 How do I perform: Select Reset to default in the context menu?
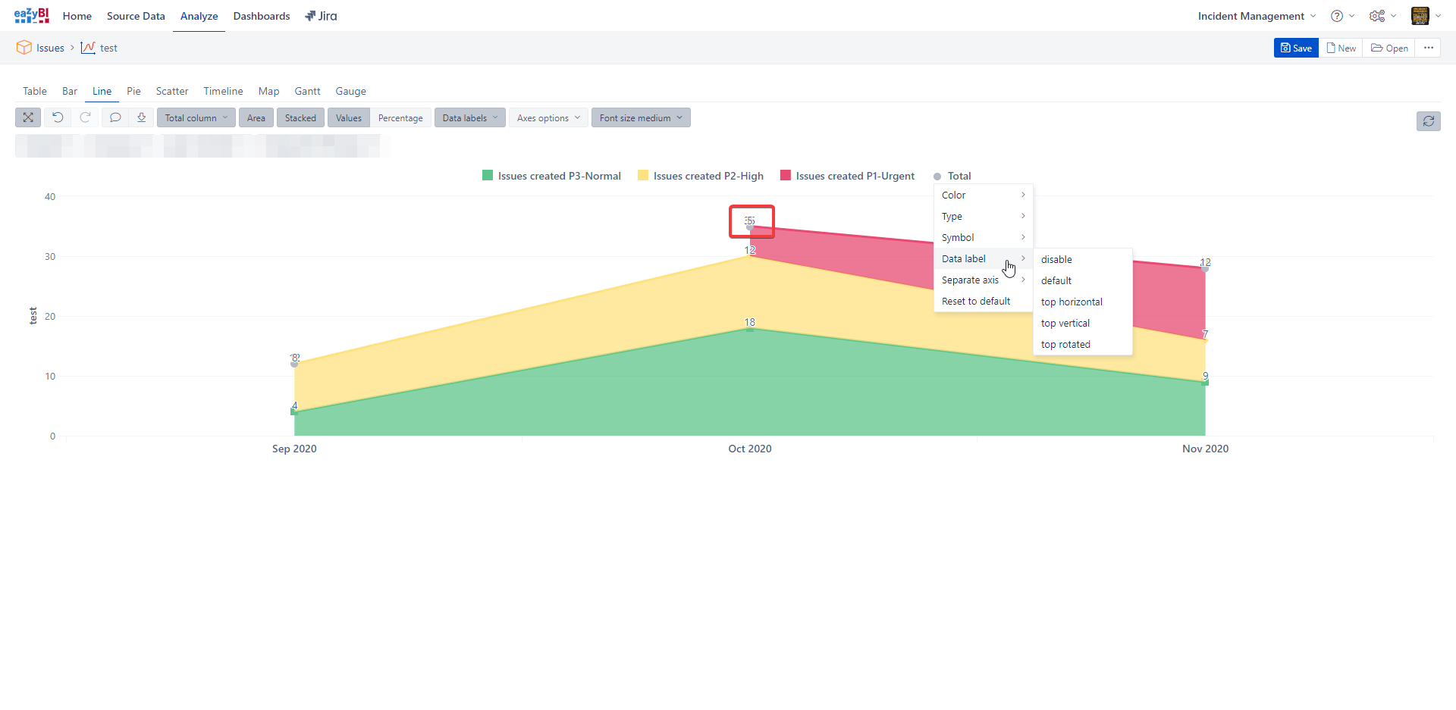(976, 301)
